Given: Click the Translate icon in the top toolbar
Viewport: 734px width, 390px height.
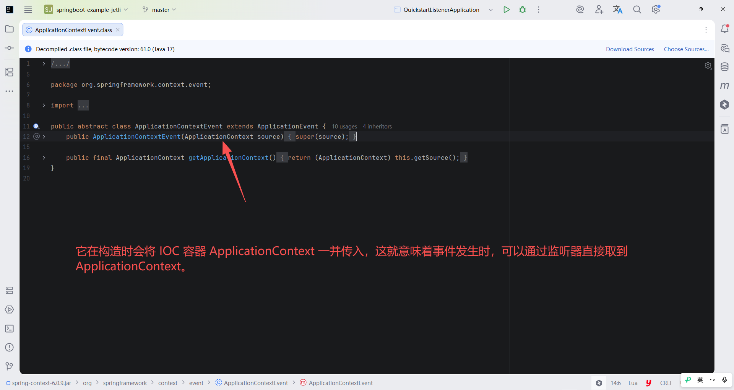Looking at the screenshot, I should point(618,10).
